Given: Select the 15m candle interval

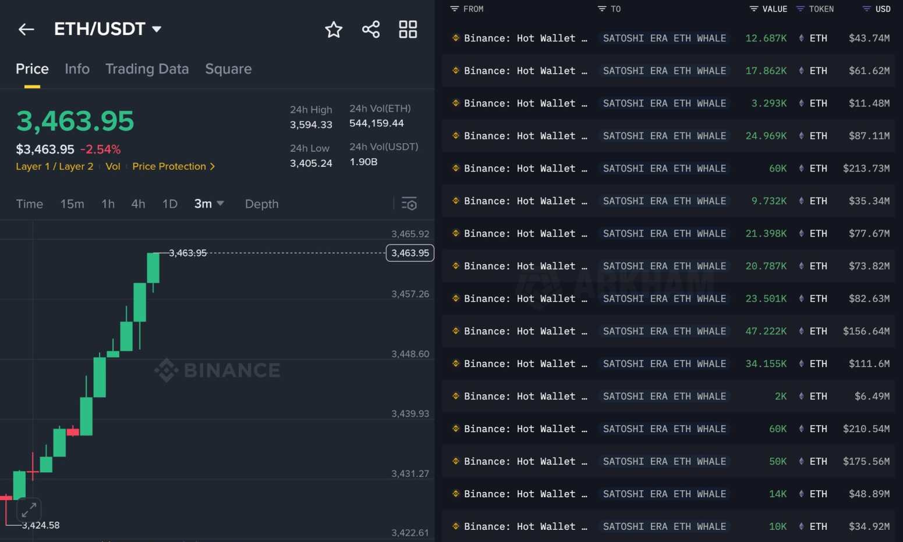Looking at the screenshot, I should (72, 204).
